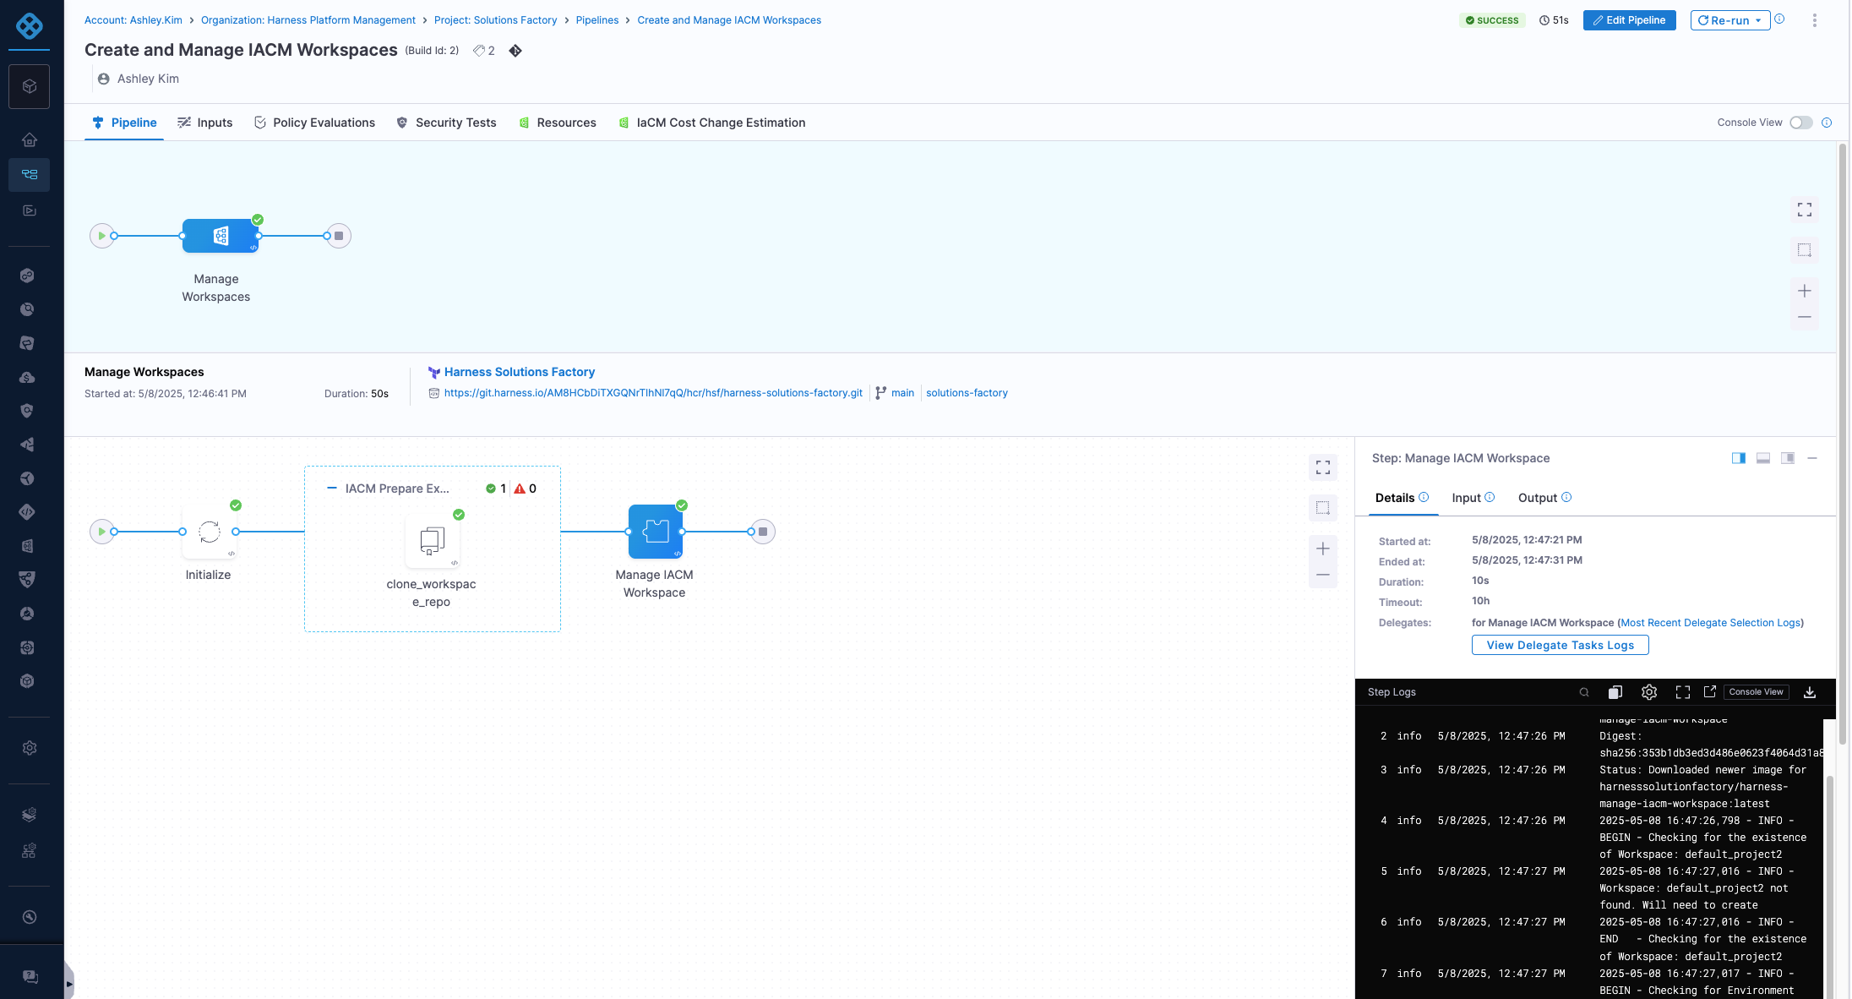The height and width of the screenshot is (999, 1852).
Task: Copy step logs to clipboard
Action: click(1615, 692)
